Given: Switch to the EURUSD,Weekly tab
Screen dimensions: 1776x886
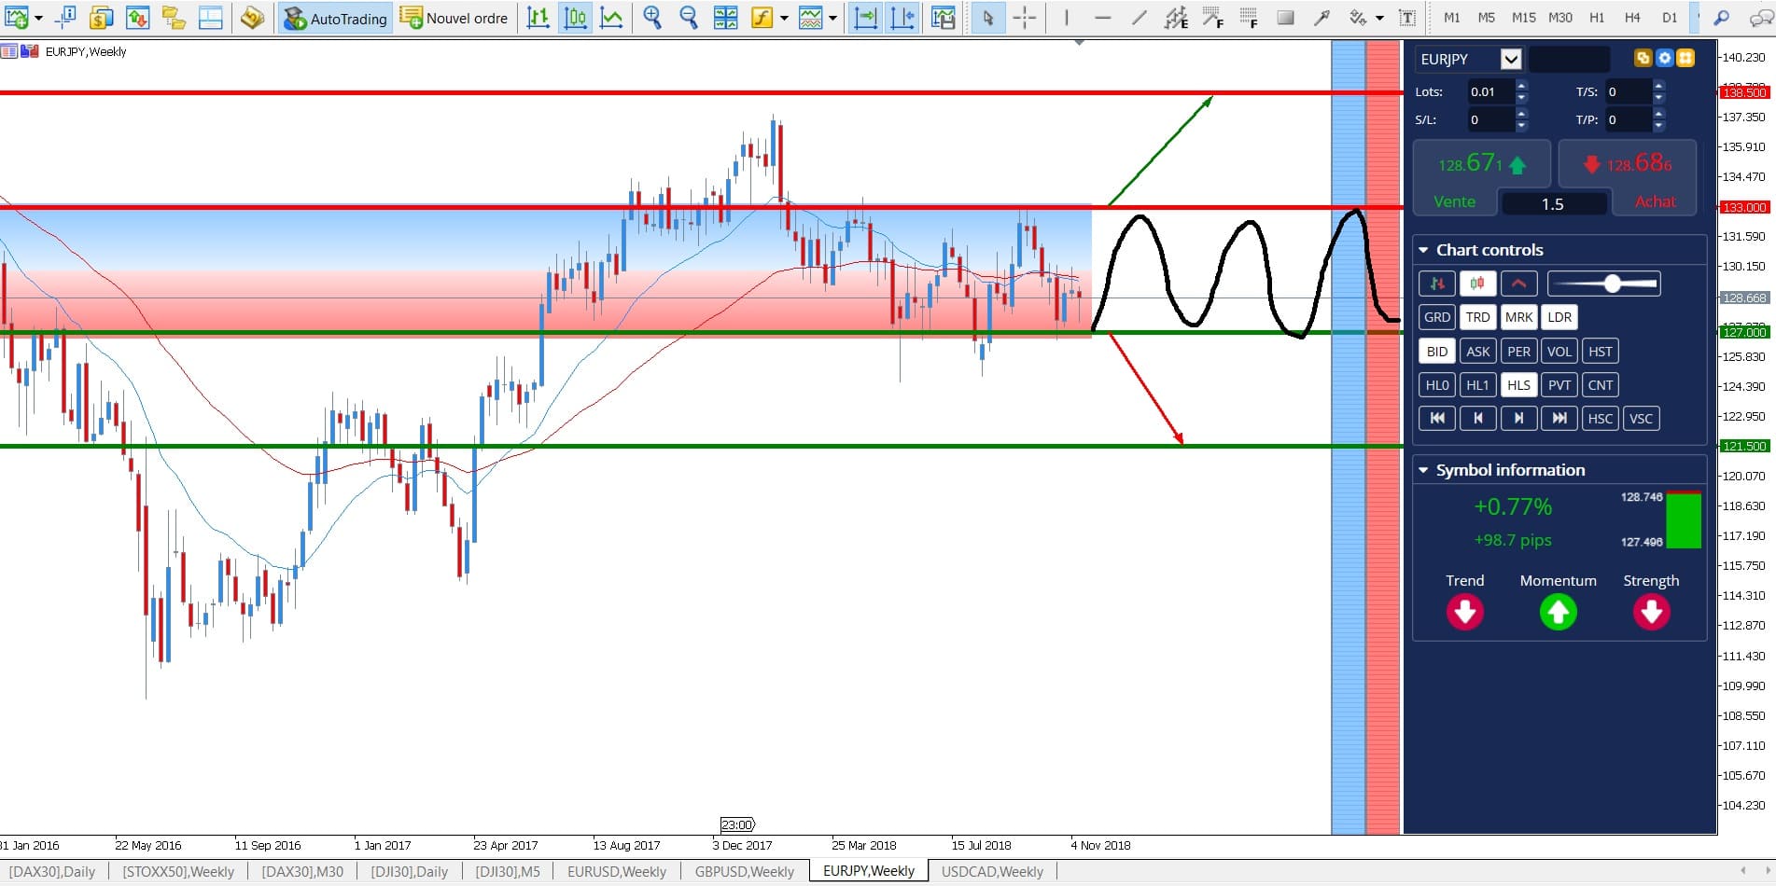Looking at the screenshot, I should point(617,871).
